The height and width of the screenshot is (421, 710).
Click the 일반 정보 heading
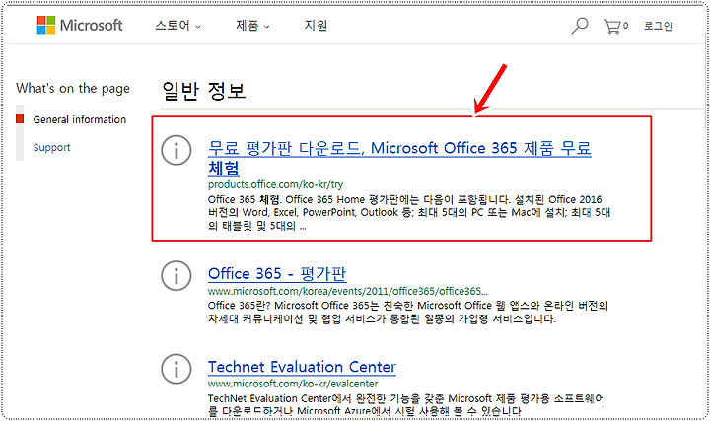(x=204, y=91)
